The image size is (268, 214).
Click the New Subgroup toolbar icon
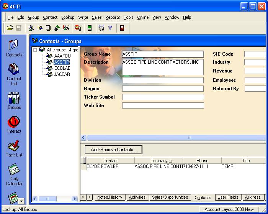tap(40, 28)
